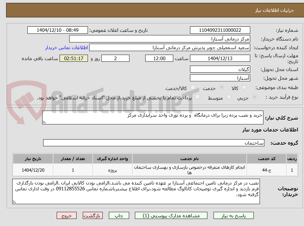Click the پاسخ به نیاز button
Image resolution: width=304 pixels, height=226 pixels.
[x=233, y=215]
